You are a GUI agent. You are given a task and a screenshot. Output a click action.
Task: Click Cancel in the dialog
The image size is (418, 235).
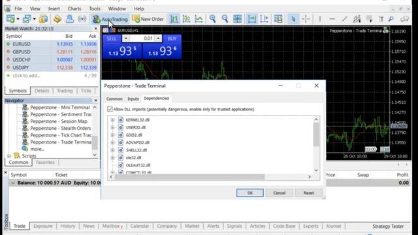pyautogui.click(x=279, y=193)
